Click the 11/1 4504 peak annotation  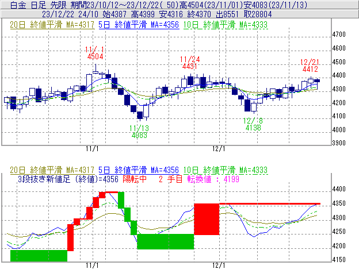click(95, 53)
